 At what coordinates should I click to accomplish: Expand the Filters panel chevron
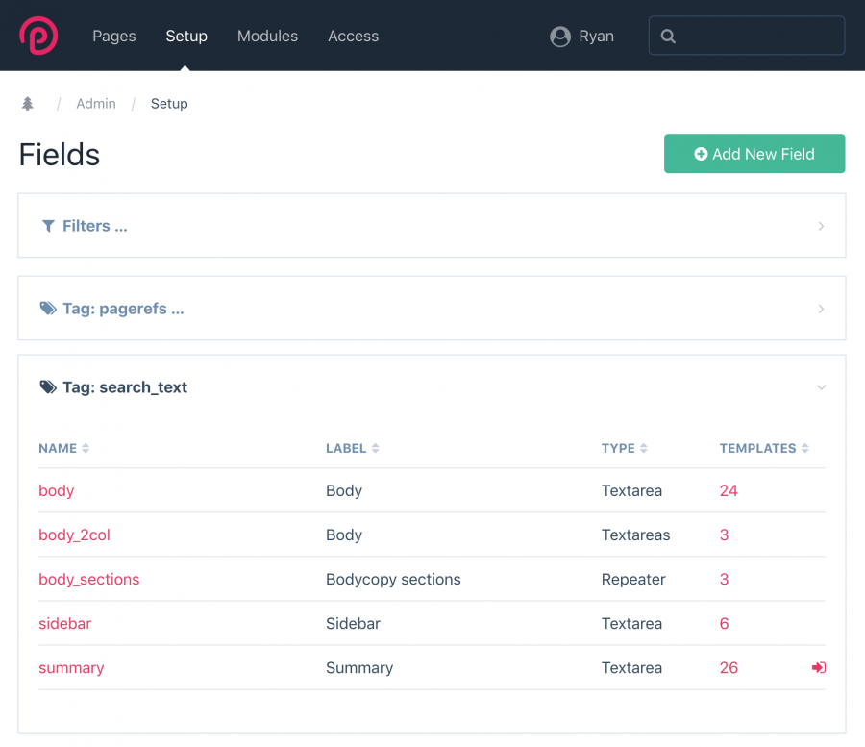821,226
